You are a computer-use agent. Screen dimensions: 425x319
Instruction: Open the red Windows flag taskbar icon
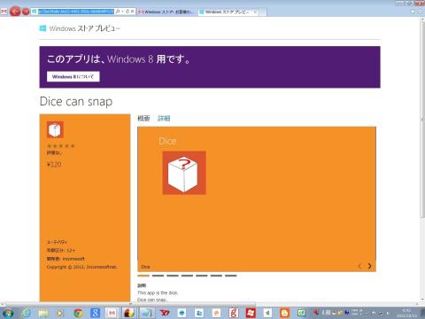click(x=251, y=313)
